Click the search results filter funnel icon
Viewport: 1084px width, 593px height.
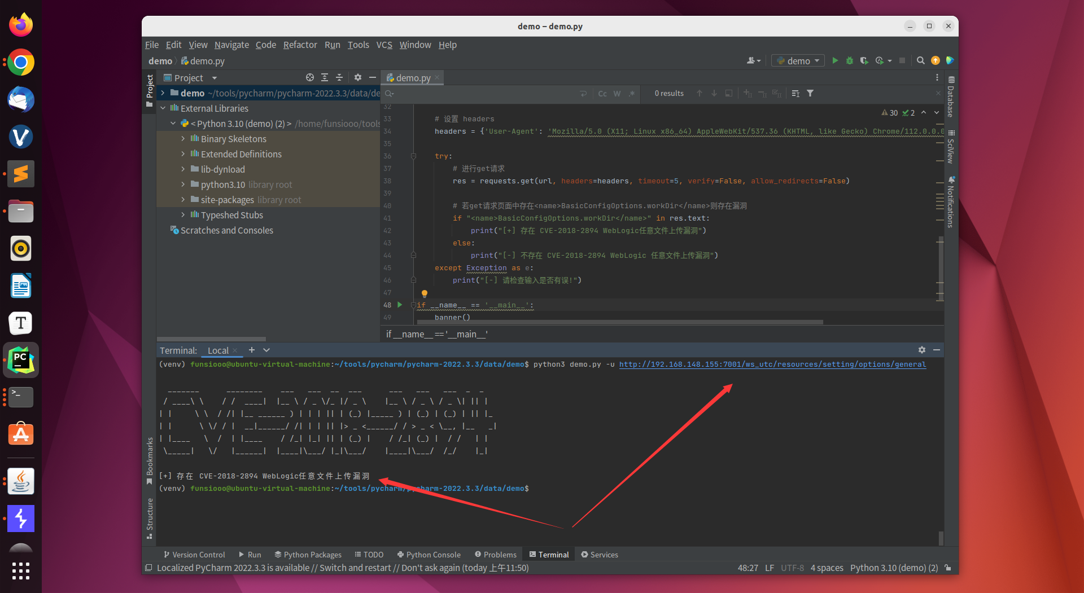pyautogui.click(x=810, y=93)
